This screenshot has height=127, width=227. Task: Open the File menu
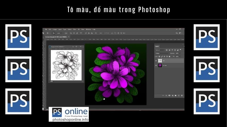46,29
